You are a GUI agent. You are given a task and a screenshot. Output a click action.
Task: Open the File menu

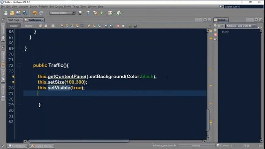pyautogui.click(x=2, y=7)
